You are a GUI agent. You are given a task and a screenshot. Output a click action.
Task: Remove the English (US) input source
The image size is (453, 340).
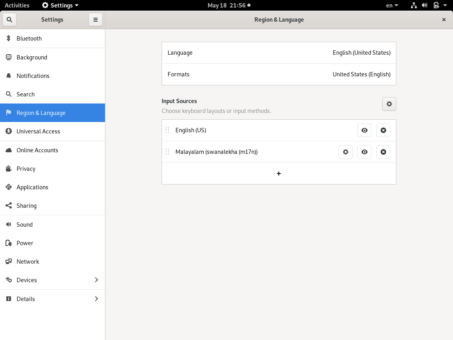pyautogui.click(x=383, y=130)
